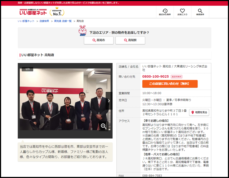The image size is (229, 178).
Task: Click the red top banner tagline
Action: coord(68,3)
